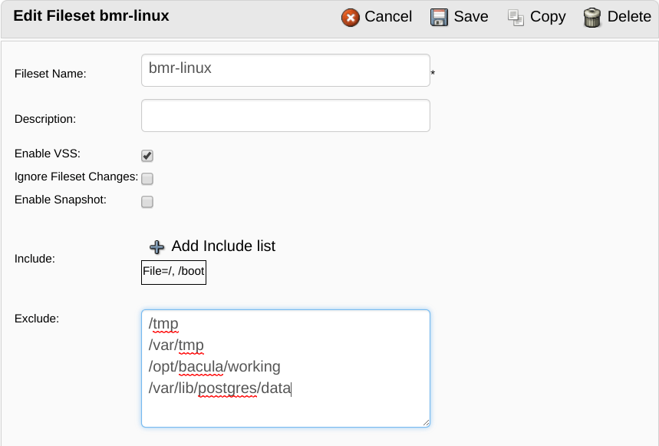
Task: Place cursor on the /tmp exclude line
Action: (x=163, y=324)
